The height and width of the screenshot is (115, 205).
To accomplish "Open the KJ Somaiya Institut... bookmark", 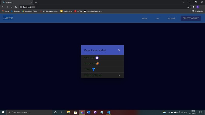I will [49, 11].
